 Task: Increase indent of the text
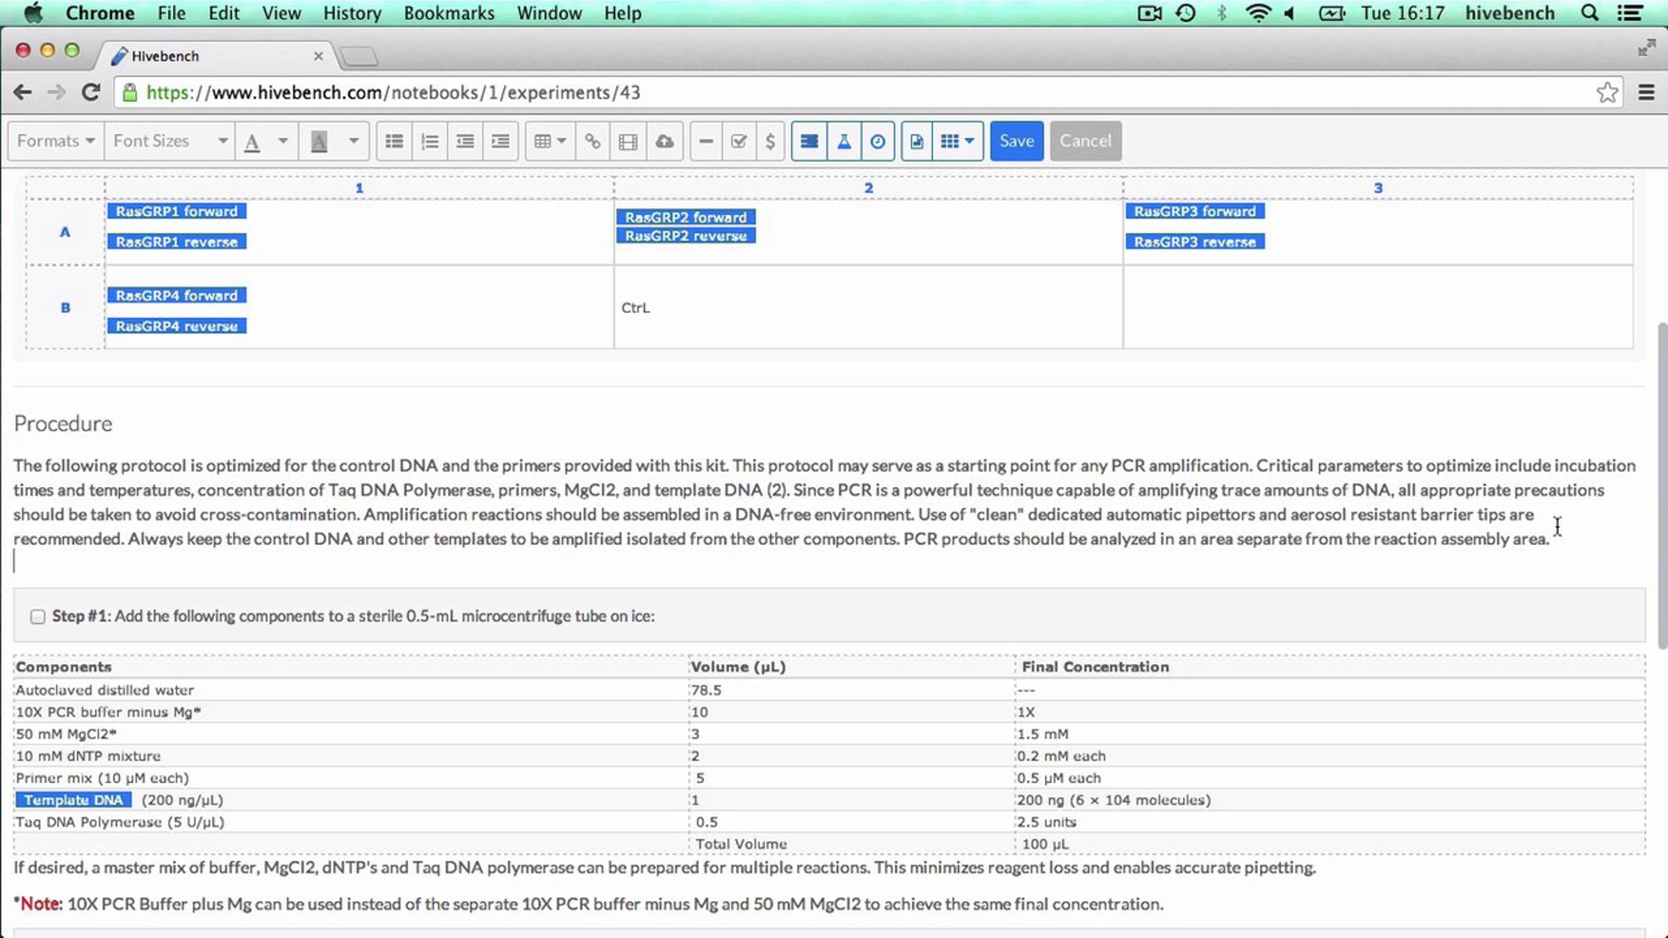(500, 142)
